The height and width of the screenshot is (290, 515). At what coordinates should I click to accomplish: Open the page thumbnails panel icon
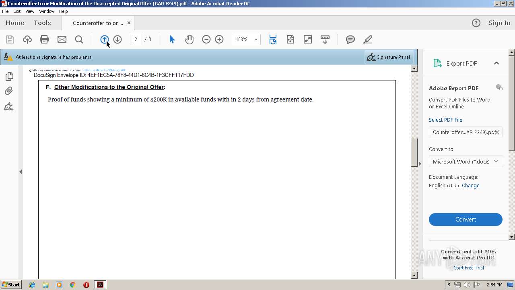pos(9,76)
